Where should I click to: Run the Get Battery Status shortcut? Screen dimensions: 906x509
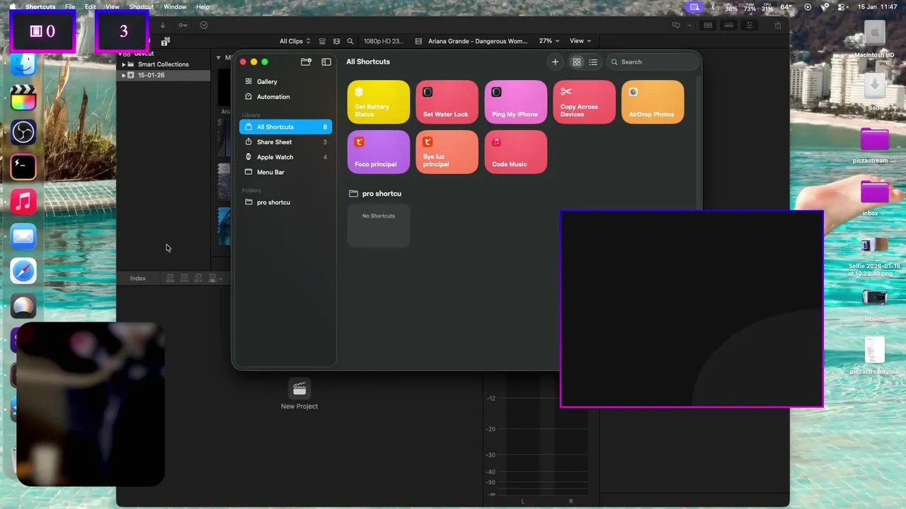click(x=379, y=103)
